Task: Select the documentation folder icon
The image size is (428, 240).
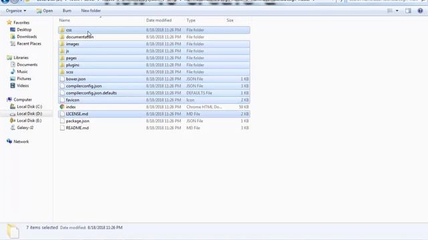Action: [x=62, y=37]
